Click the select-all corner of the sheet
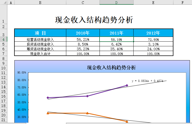Image resolution: width=192 pixels, height=124 pixels. [3, 2]
